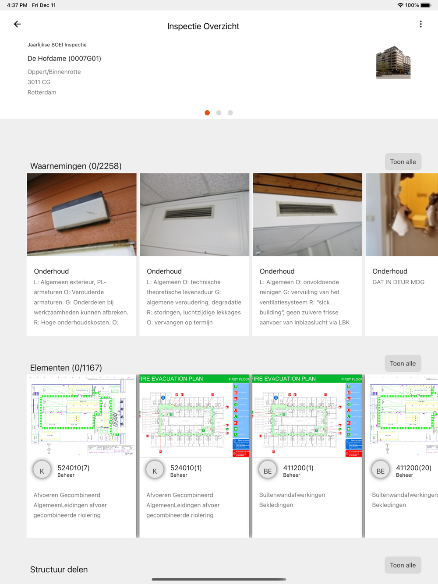Image resolution: width=438 pixels, height=584 pixels.
Task: Show all Waarnemingen with Toon alle
Action: (403, 162)
